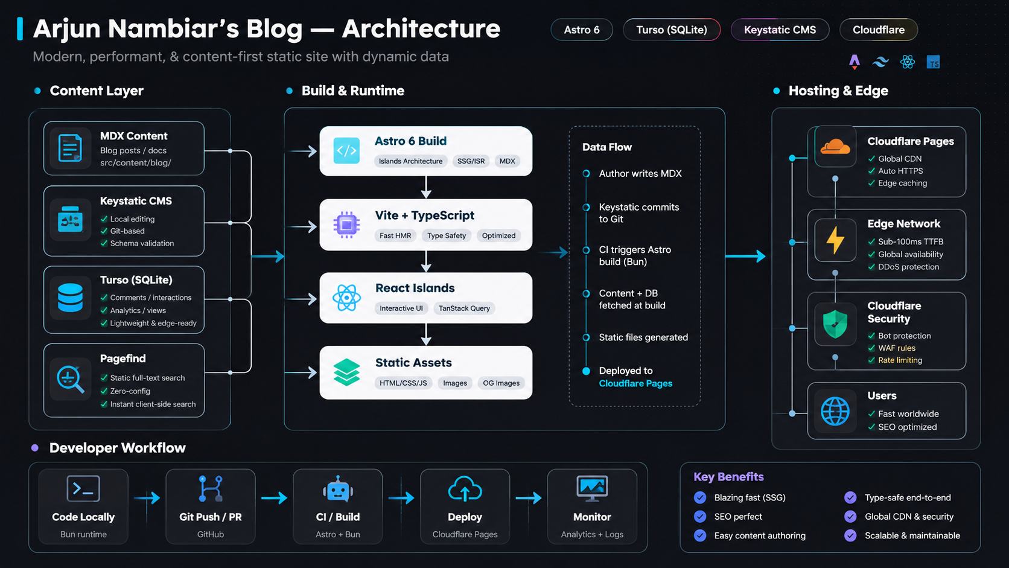Screen dimensions: 1009x568
Task: Click the Schema validation text
Action: 142,243
